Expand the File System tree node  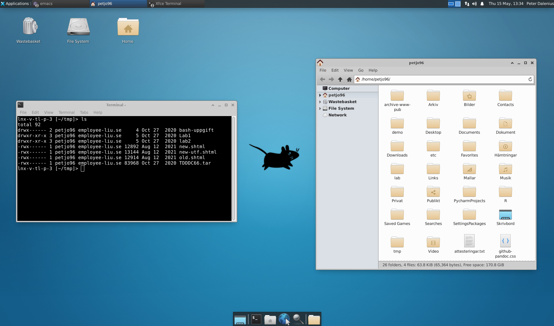(x=320, y=109)
